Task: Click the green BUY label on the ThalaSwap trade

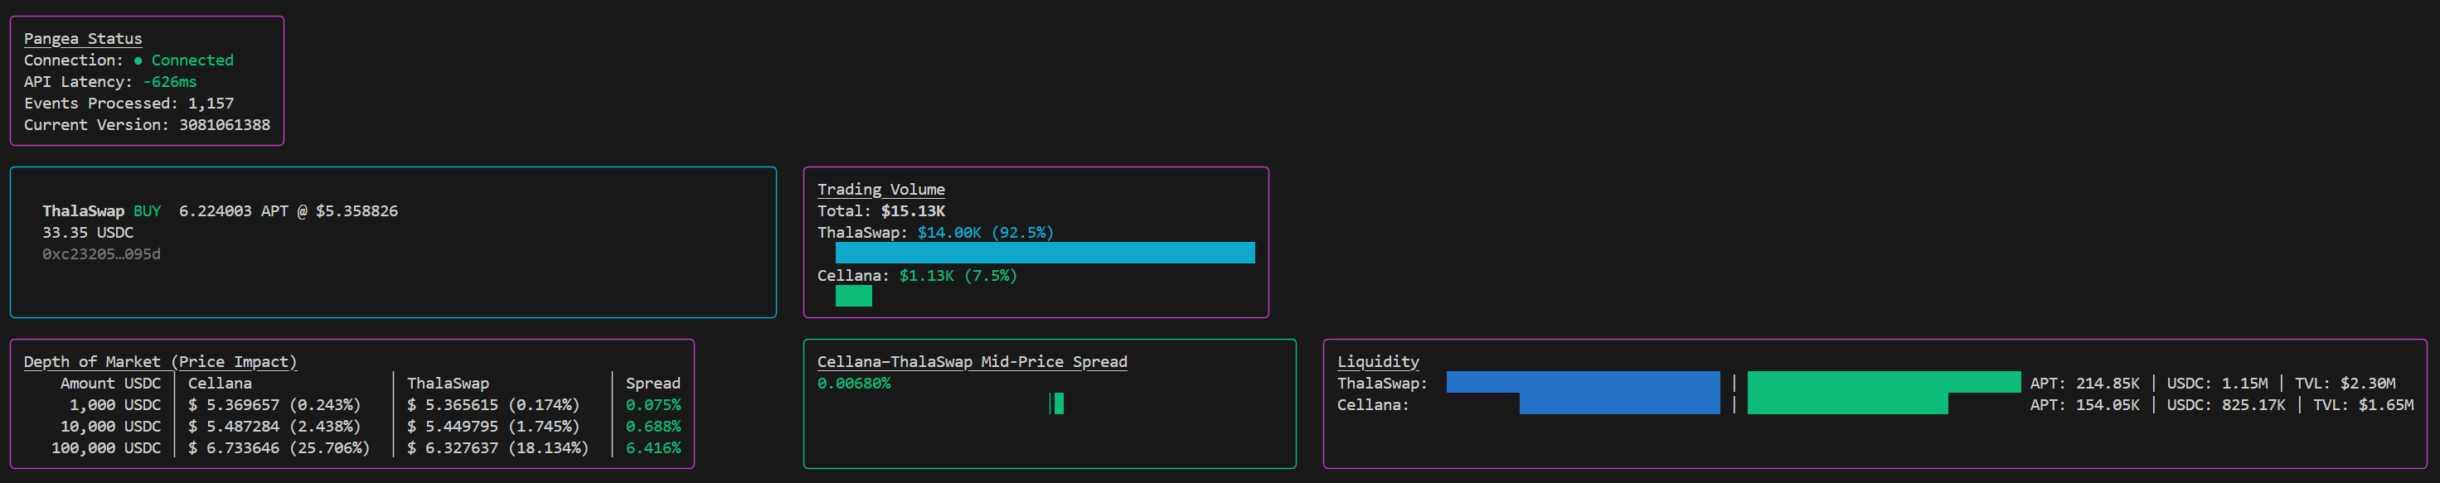Action: [x=147, y=211]
